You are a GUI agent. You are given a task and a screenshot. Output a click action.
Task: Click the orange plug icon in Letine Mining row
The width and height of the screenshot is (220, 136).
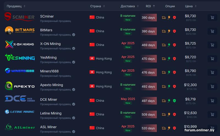click(169, 114)
